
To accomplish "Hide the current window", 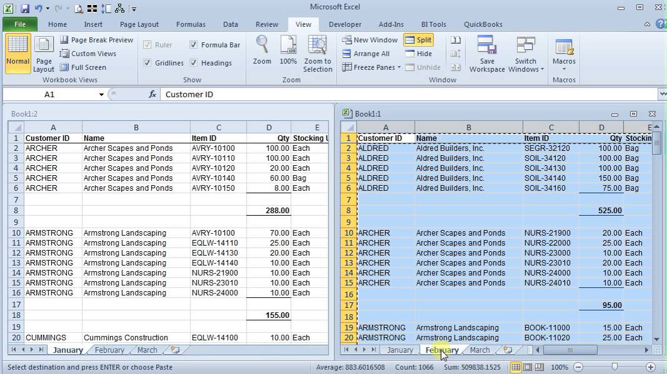I will tap(418, 54).
